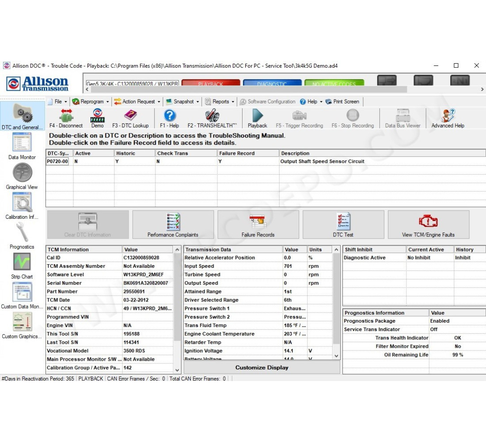This screenshot has width=486, height=442.
Task: Open the Prognostics wrench view
Action: [x=22, y=236]
